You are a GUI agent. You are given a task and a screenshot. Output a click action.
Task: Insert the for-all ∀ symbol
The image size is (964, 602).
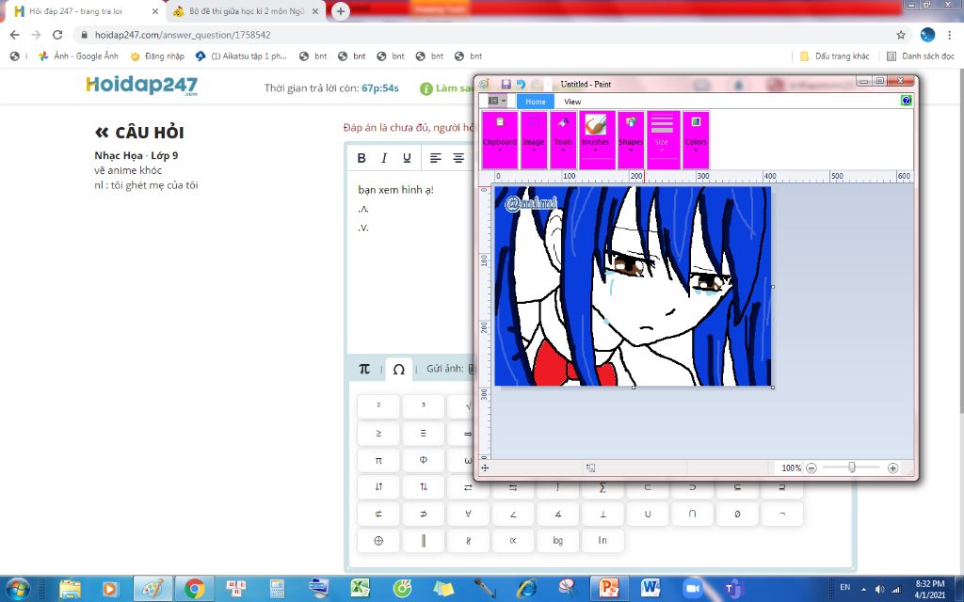468,514
